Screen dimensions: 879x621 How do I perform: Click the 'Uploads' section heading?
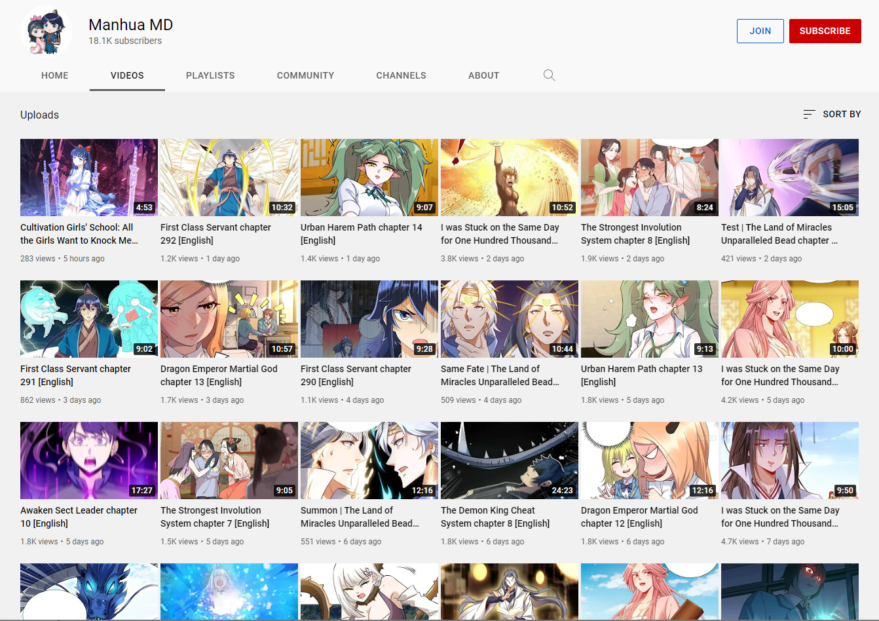39,115
